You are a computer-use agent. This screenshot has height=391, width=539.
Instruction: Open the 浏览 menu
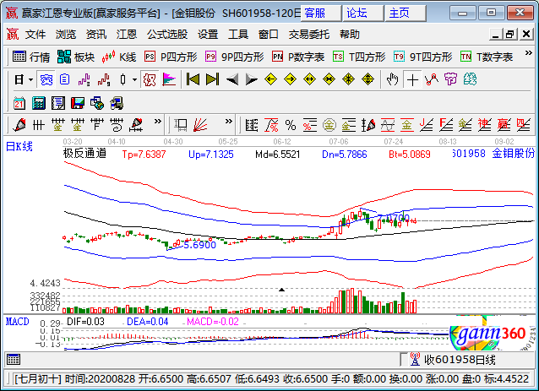(x=66, y=35)
